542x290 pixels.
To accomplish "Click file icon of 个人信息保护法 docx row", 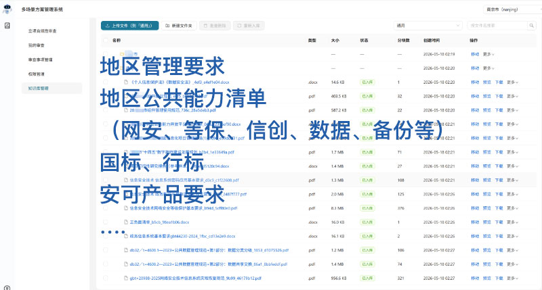I will tap(126, 82).
